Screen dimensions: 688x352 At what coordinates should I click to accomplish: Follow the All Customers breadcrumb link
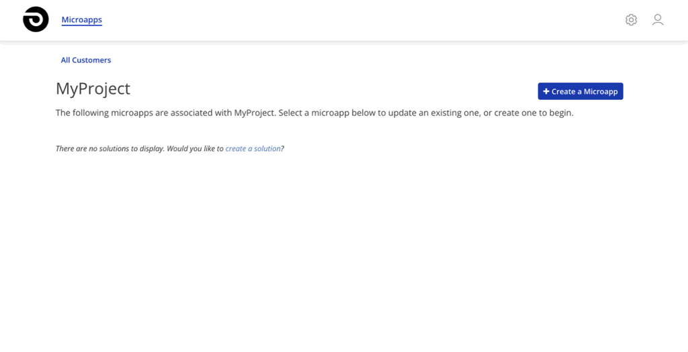86,60
